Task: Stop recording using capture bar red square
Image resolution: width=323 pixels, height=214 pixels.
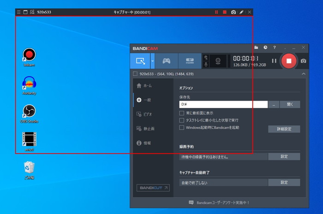Action: pyautogui.click(x=225, y=12)
